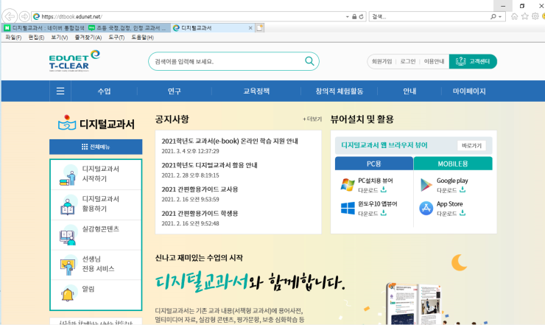The image size is (545, 325).
Task: Click the browser forward arrow button
Action: (x=24, y=16)
